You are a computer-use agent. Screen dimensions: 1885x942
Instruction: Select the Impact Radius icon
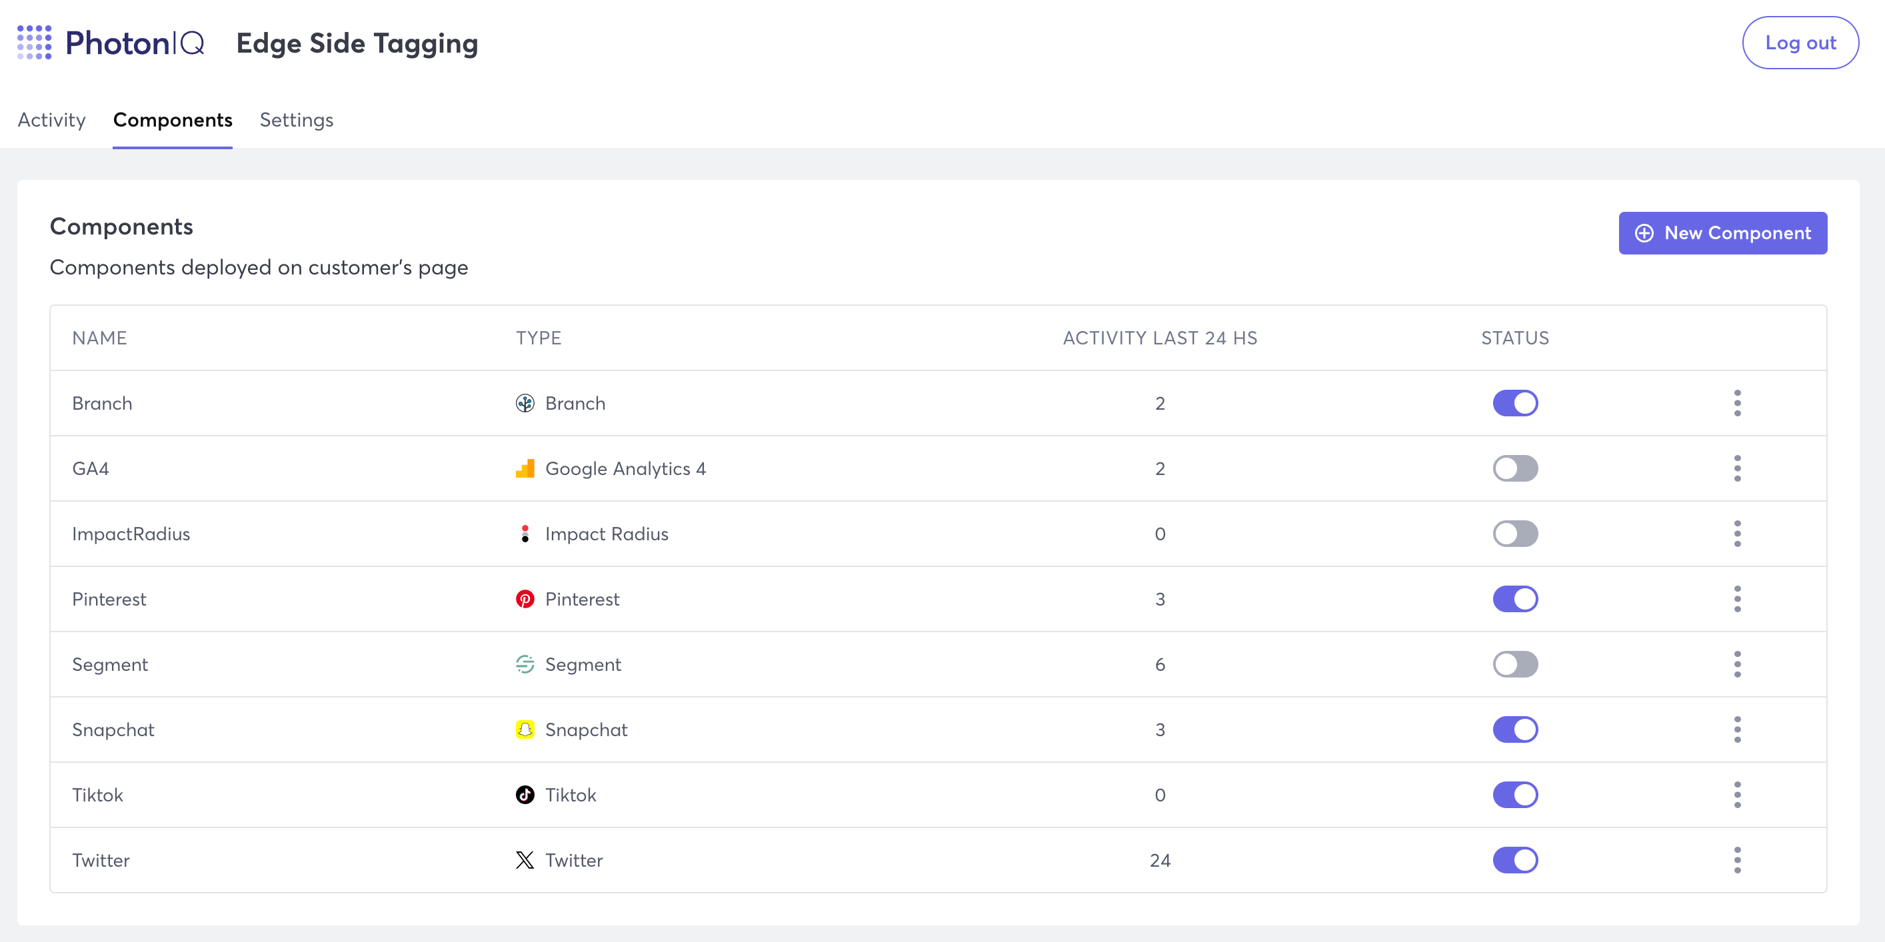tap(525, 533)
